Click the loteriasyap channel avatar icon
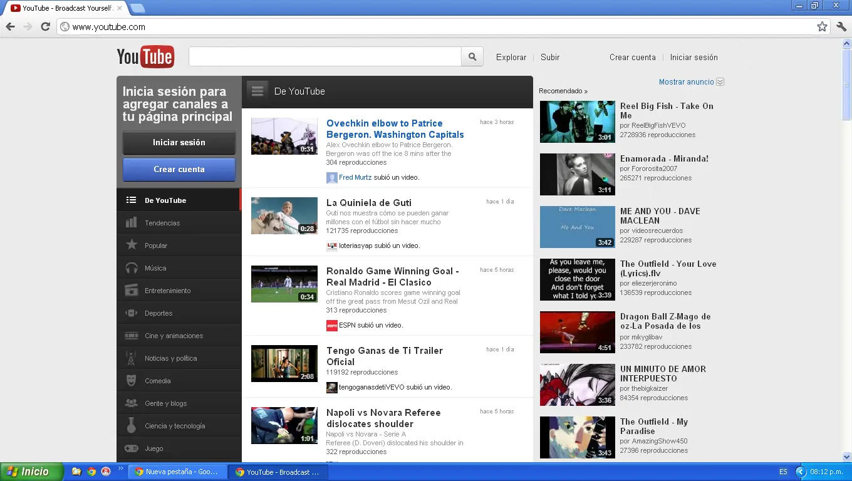The image size is (852, 481). (x=332, y=246)
